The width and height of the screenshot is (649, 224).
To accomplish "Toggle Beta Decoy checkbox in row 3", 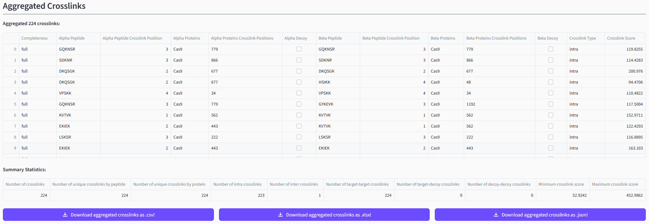I will (551, 82).
